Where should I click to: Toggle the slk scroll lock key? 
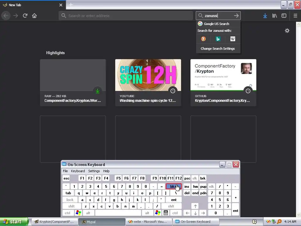(195, 178)
